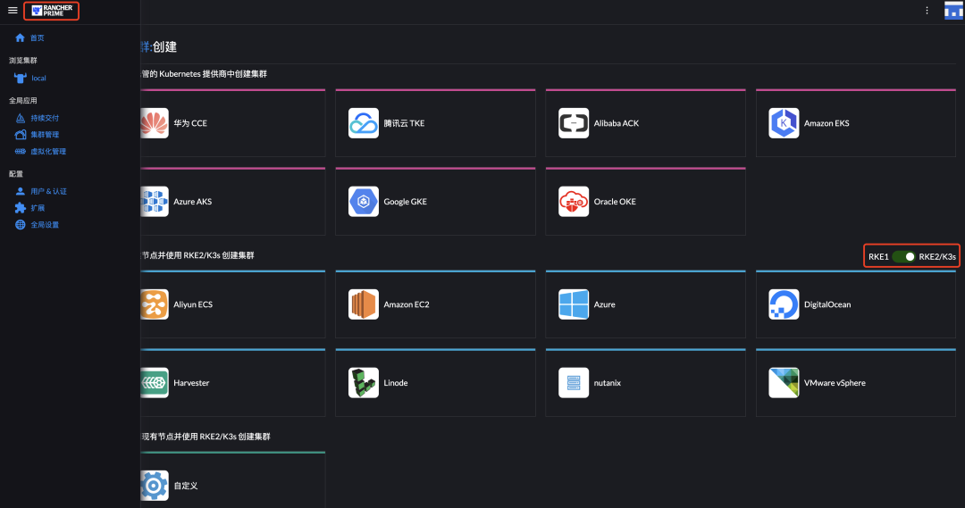Click the 持续交付 sailboat icon

pyautogui.click(x=21, y=118)
